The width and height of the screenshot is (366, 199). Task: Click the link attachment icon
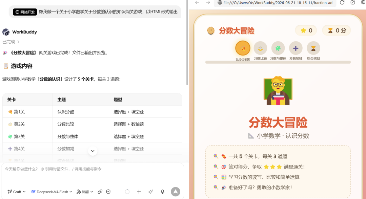(x=100, y=192)
